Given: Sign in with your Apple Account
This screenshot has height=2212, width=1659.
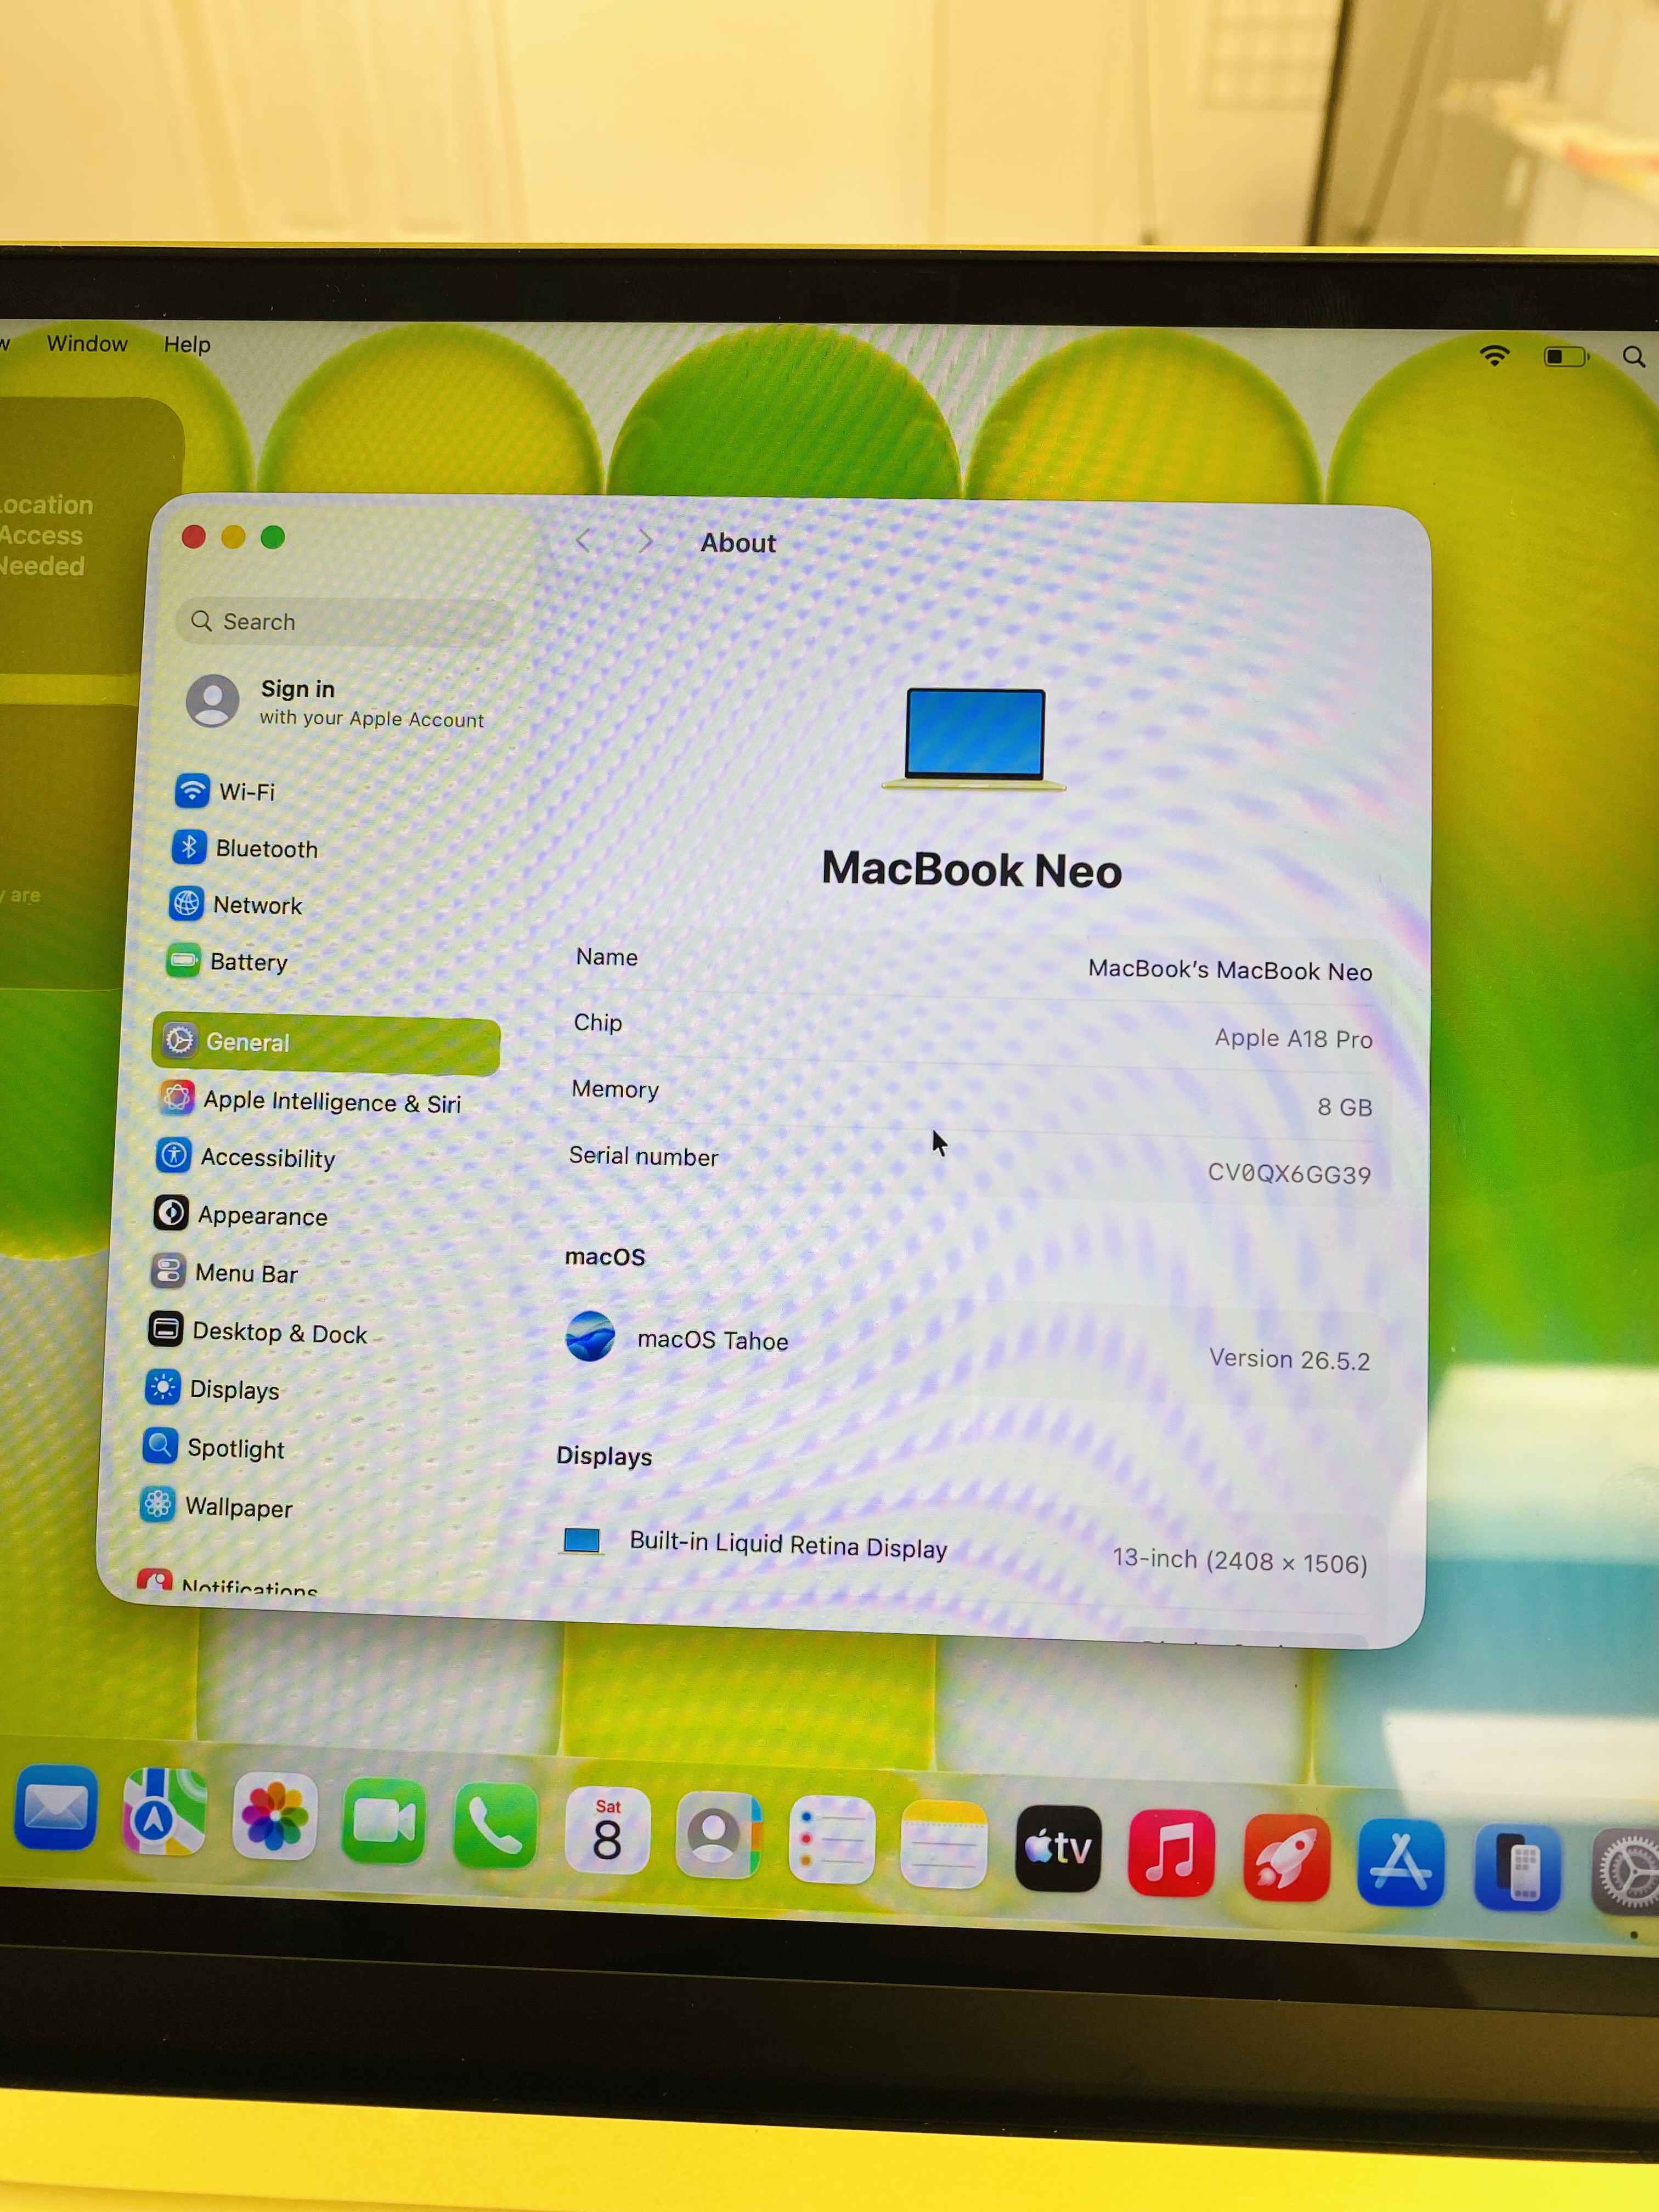Looking at the screenshot, I should (x=336, y=702).
